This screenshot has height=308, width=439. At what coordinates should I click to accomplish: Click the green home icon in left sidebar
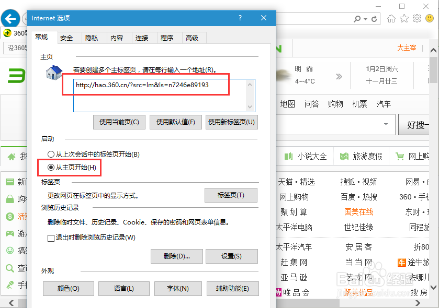(x=12, y=157)
